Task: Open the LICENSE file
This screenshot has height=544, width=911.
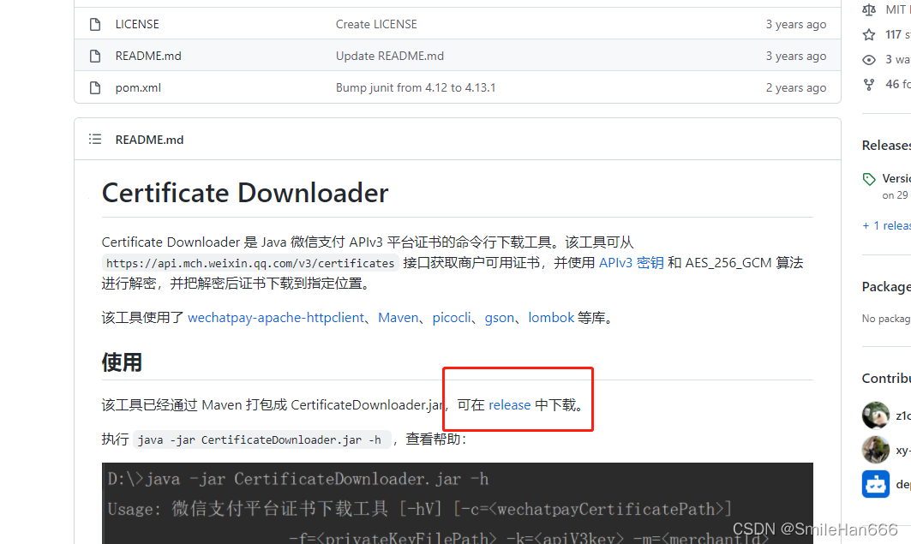Action: click(137, 24)
